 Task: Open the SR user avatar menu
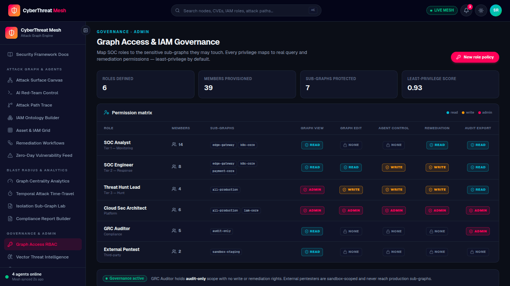click(496, 10)
